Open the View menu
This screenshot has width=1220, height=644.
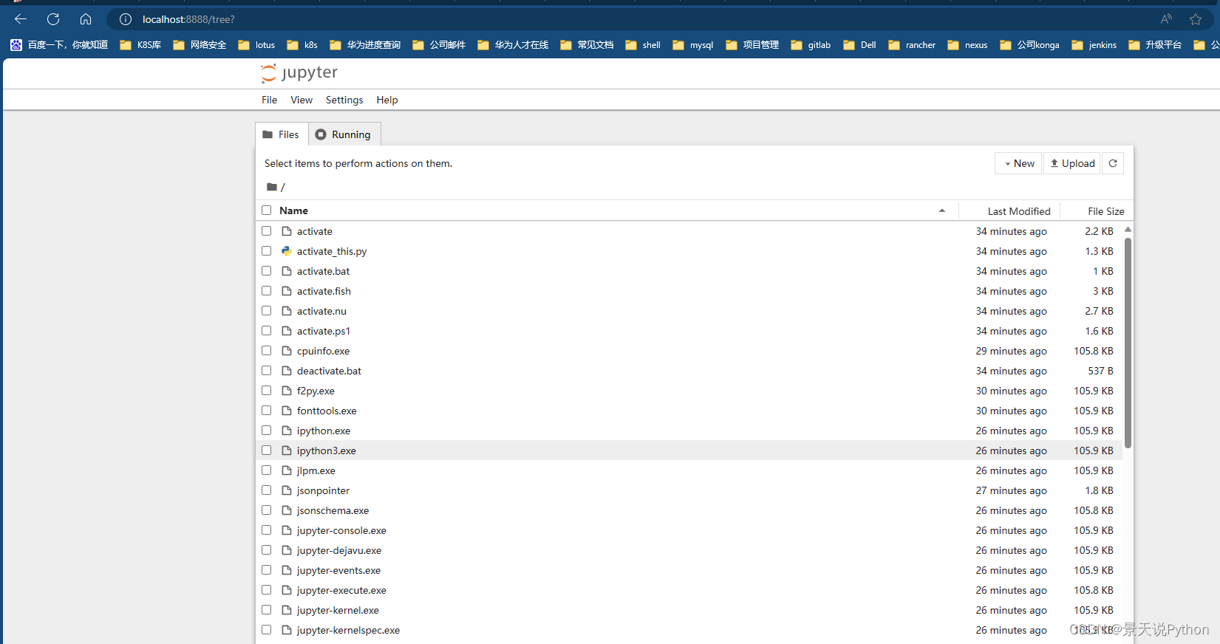point(301,100)
